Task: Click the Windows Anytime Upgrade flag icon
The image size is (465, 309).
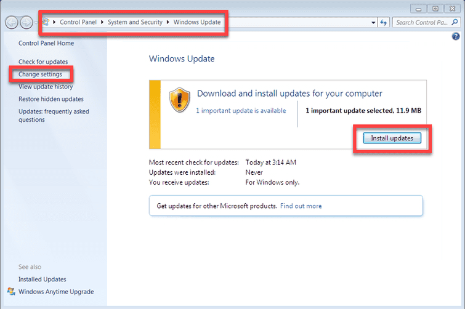Action: click(x=11, y=292)
